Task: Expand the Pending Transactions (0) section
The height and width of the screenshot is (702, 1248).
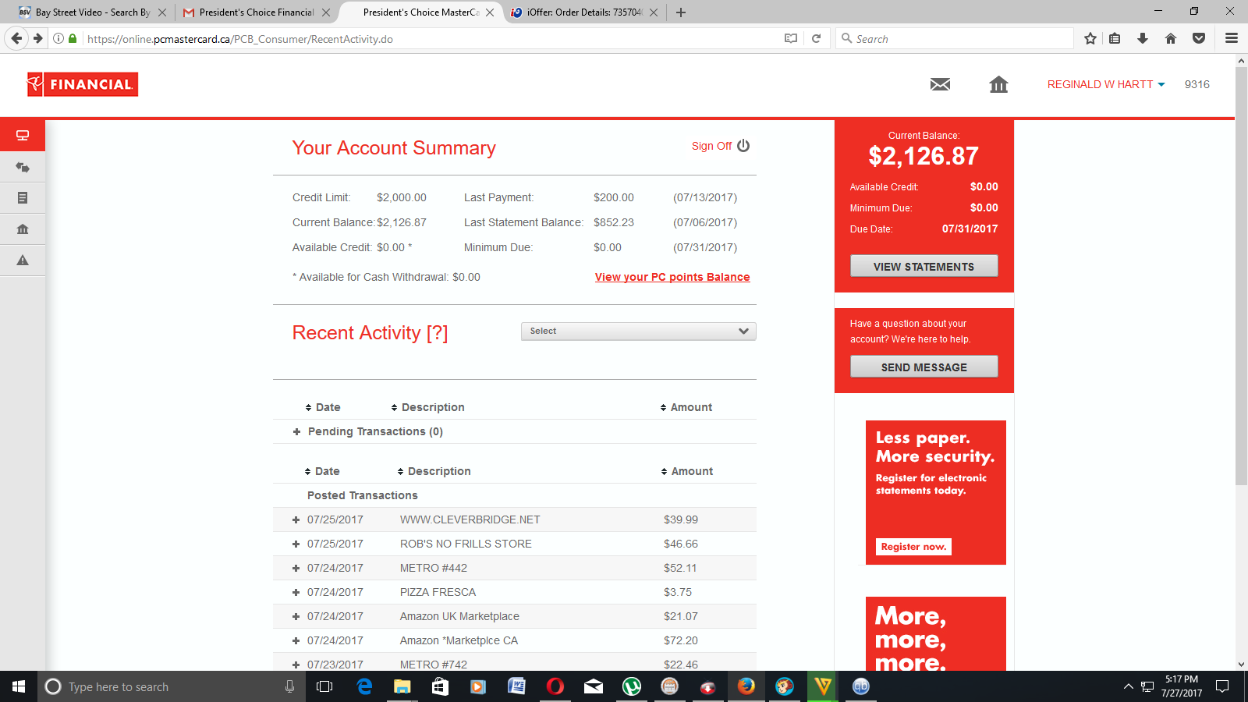Action: click(x=296, y=431)
